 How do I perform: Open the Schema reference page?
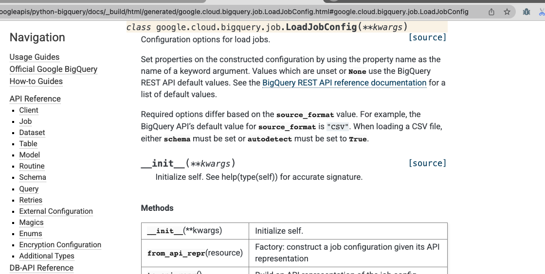(x=33, y=177)
